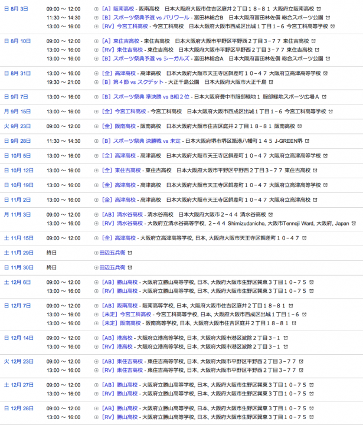Open map icon for 11月29日 田辺五兵衛 event
This screenshot has height=425, width=363.
130,253
